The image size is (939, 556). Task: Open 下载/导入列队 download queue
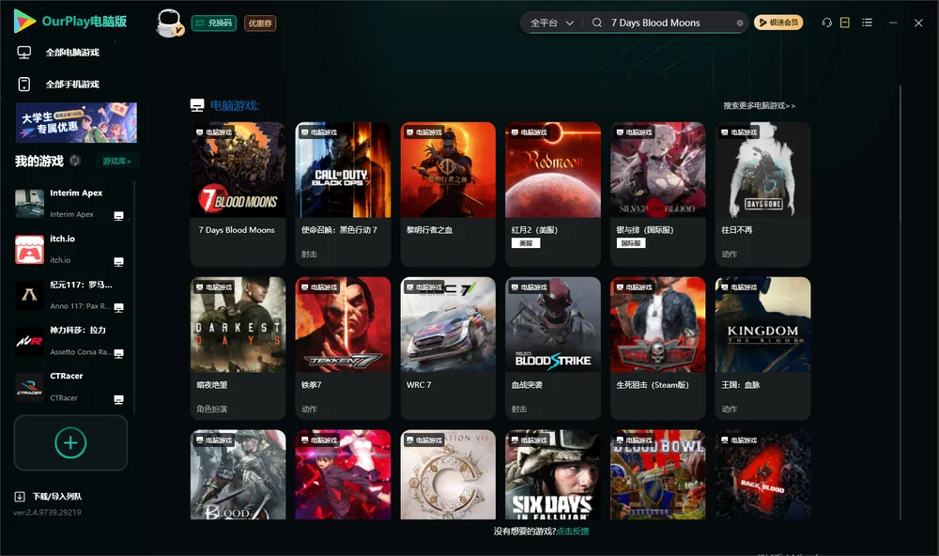(57, 497)
